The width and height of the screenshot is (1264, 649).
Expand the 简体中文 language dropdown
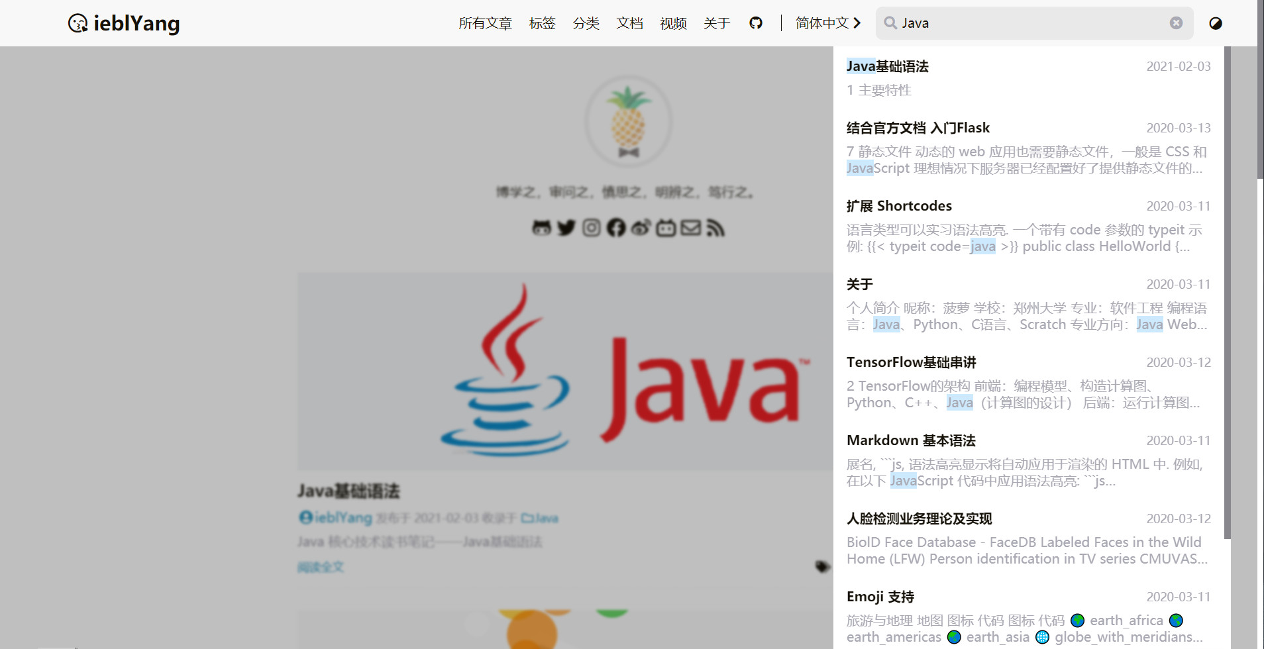[x=827, y=23]
